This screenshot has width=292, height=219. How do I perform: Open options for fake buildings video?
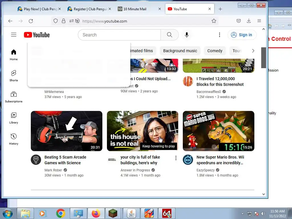pos(176,158)
